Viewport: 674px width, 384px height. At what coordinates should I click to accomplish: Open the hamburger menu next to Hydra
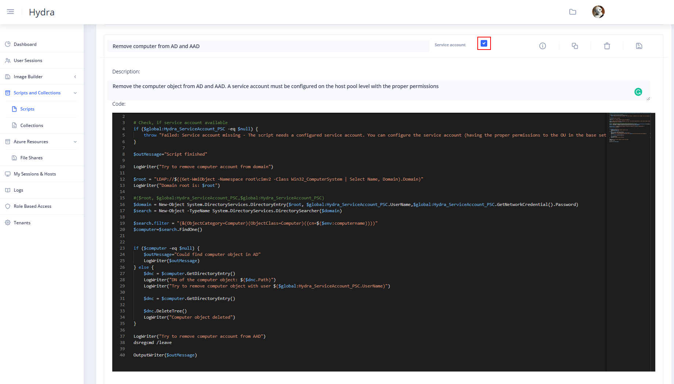point(11,12)
